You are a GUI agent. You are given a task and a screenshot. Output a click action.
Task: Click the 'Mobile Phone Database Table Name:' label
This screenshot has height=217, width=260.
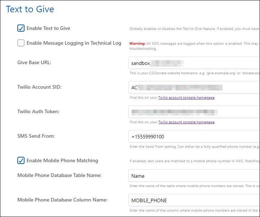tap(59, 175)
